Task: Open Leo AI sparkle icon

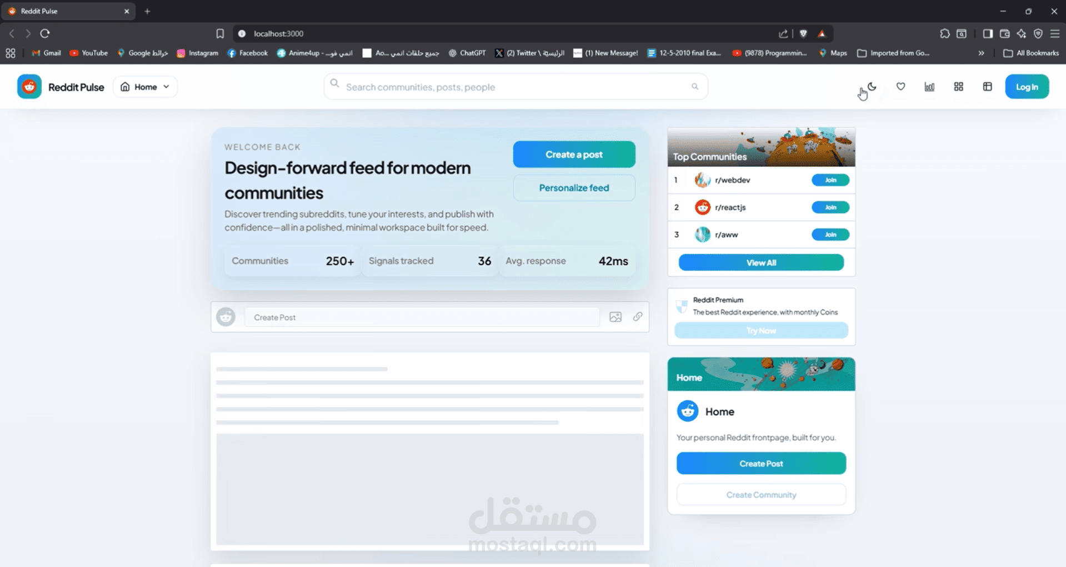Action: pos(1021,33)
